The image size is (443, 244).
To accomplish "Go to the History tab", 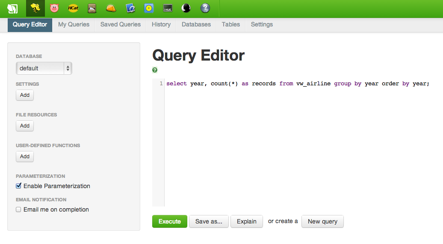I will coord(161,25).
